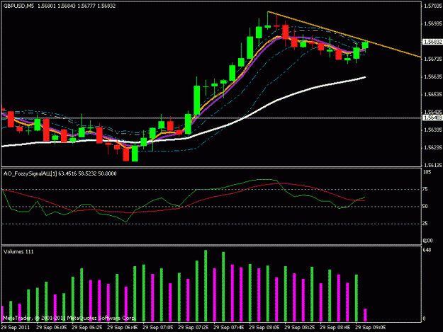Image resolution: width=443 pixels, height=332 pixels.
Task: Click the tallest green volume bar
Action: click(x=206, y=286)
